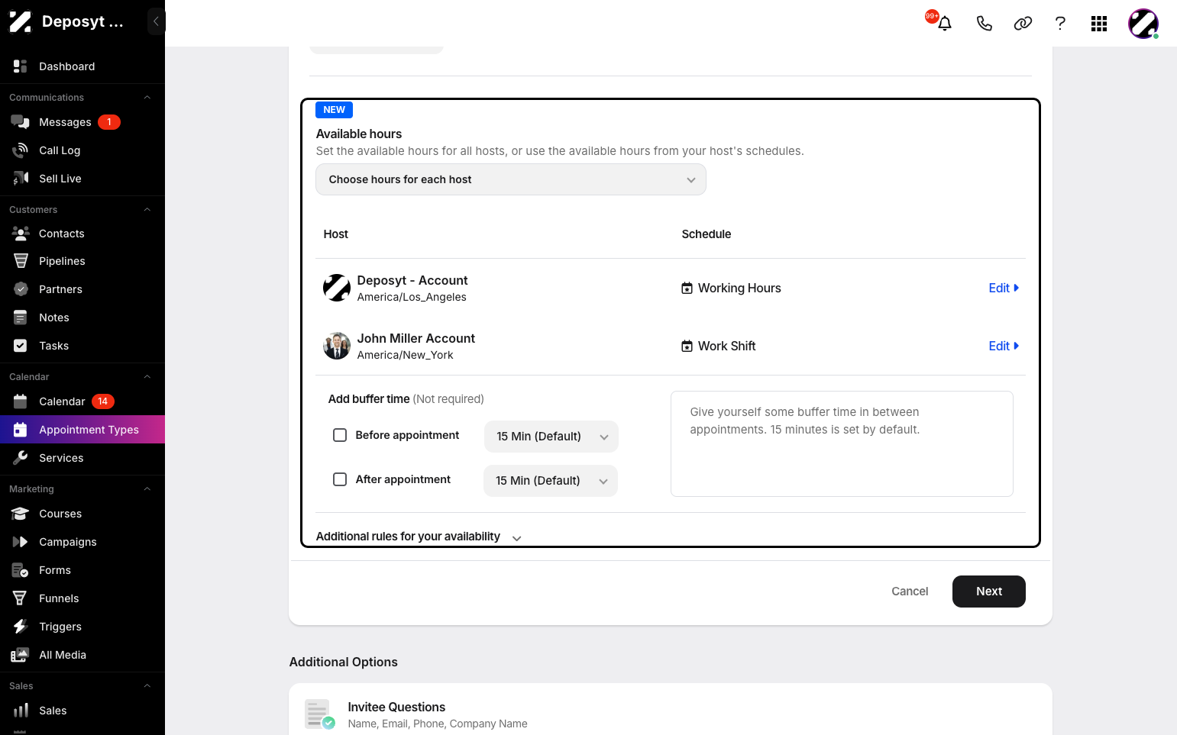
Task: Click the Work Shift schedule calendar icon
Action: tap(687, 347)
